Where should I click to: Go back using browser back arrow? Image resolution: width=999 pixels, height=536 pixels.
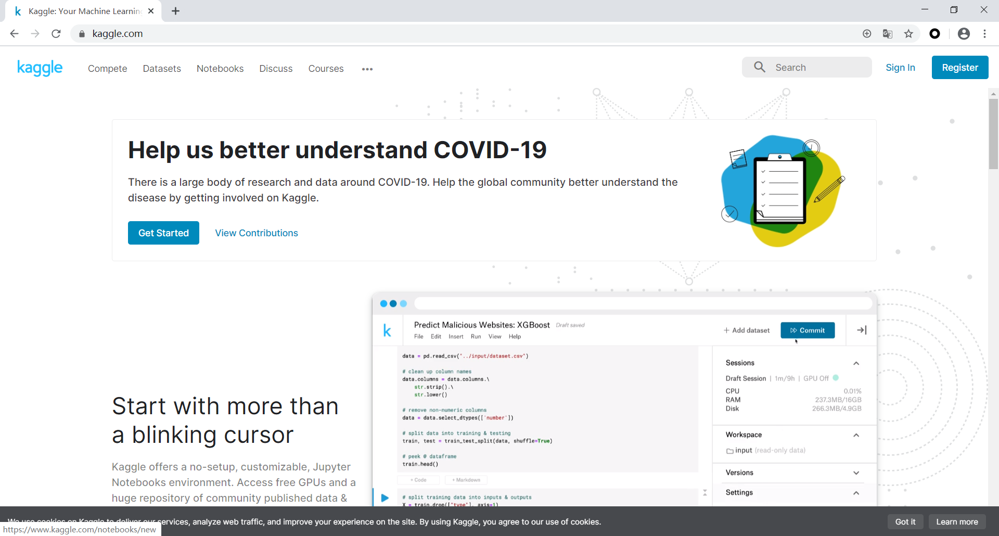coord(14,34)
